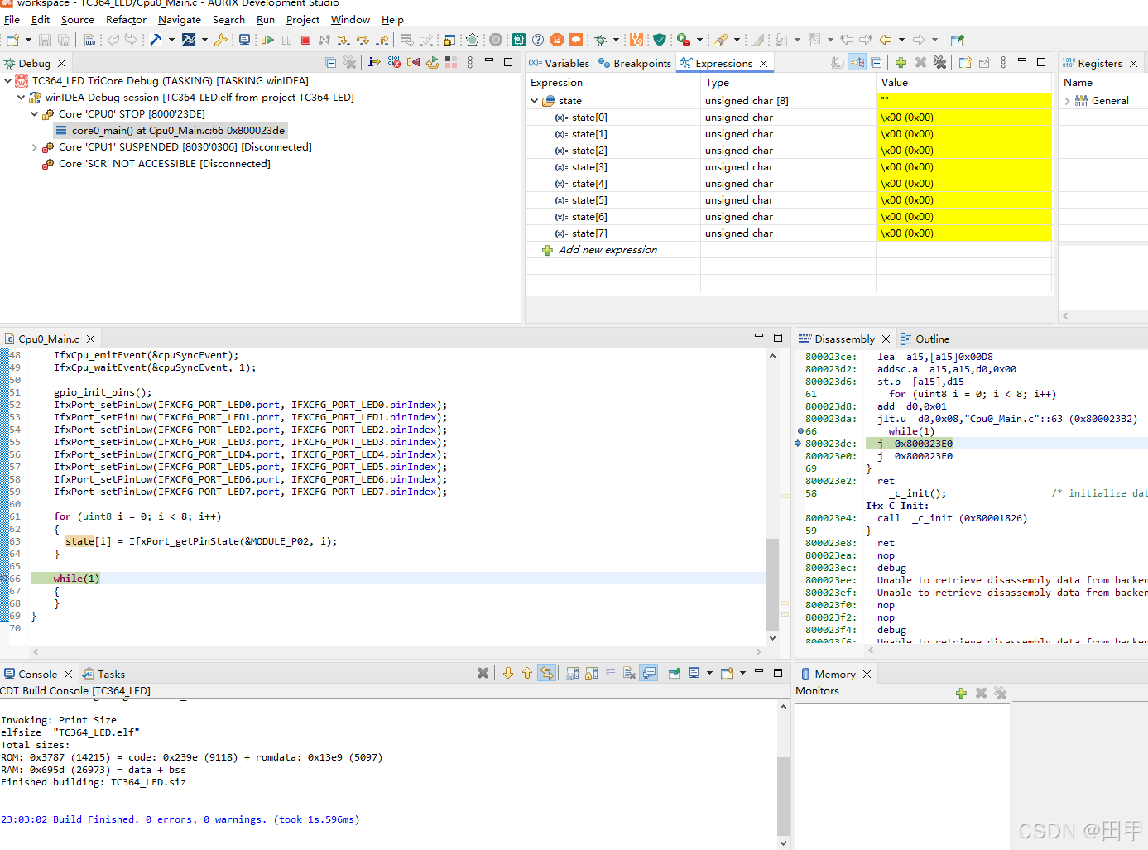Add new expression green plus icon
This screenshot has width=1148, height=850.
click(901, 63)
